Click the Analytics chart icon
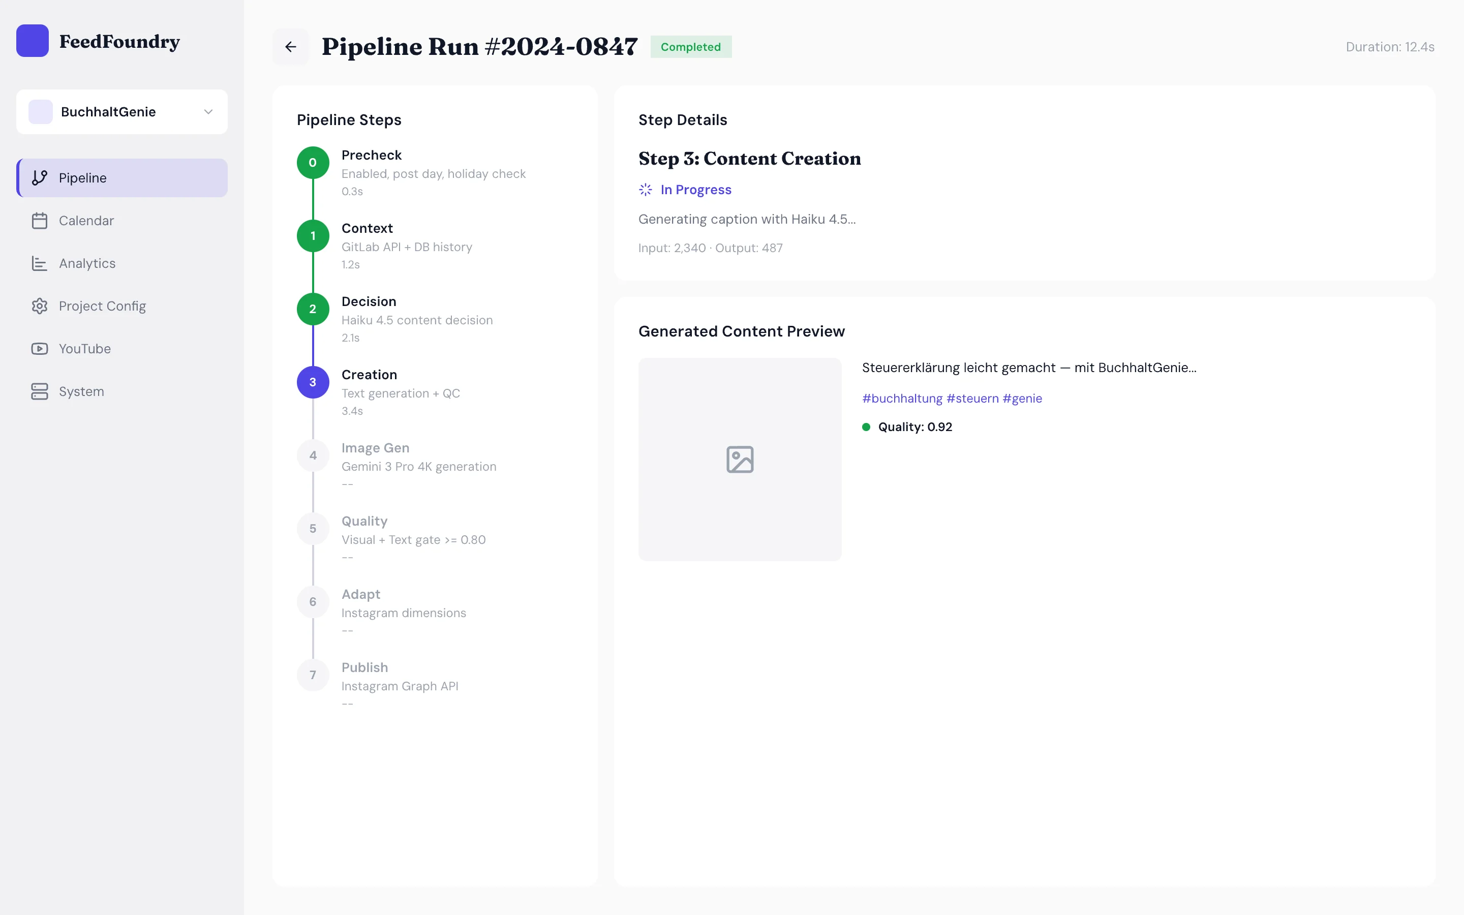The height and width of the screenshot is (915, 1464). tap(39, 263)
